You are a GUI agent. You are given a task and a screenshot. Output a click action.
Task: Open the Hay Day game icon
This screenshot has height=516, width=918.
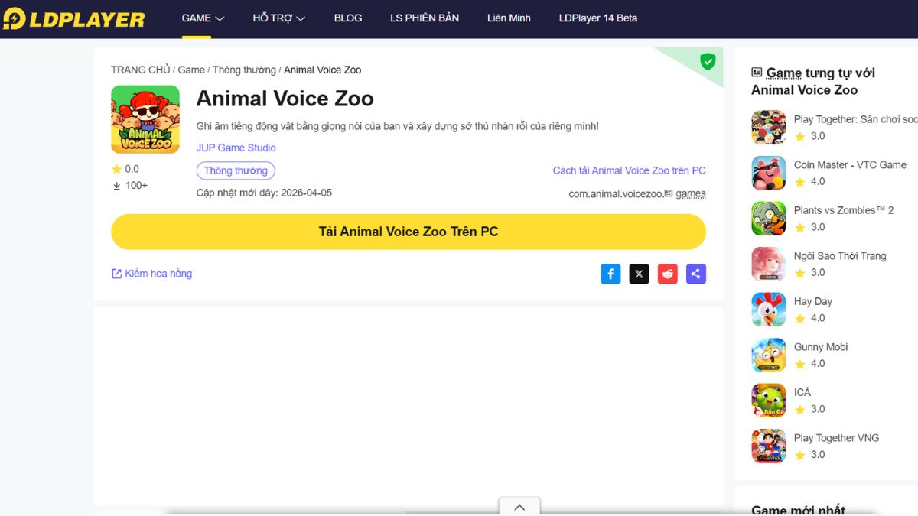[x=768, y=310]
